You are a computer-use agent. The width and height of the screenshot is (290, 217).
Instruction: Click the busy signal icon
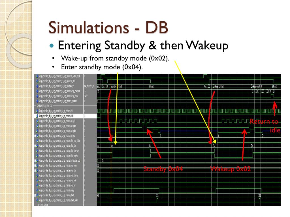37,190
